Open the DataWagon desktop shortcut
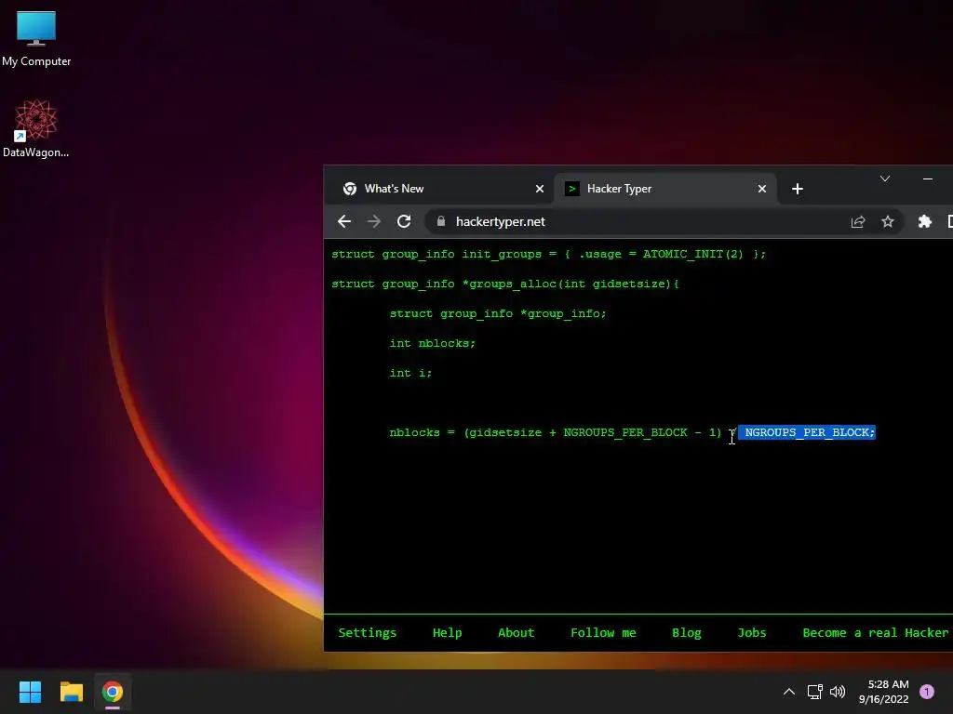This screenshot has width=953, height=714. 36,128
